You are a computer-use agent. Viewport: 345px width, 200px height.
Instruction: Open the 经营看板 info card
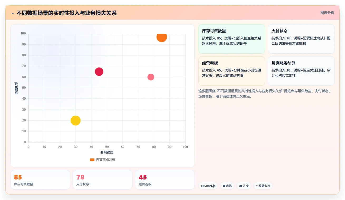tap(232, 71)
